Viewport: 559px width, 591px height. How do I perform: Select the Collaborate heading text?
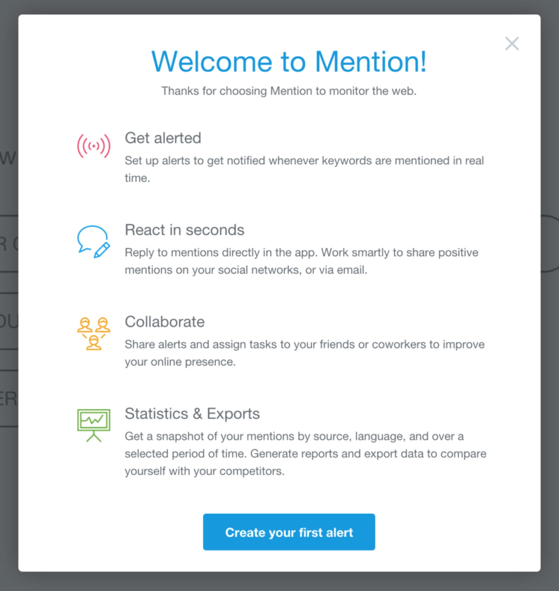(165, 322)
